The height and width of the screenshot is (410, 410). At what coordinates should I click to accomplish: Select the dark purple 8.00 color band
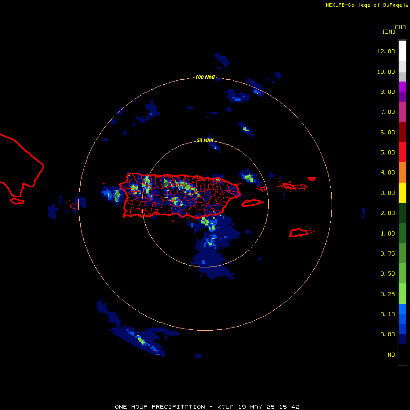402,97
